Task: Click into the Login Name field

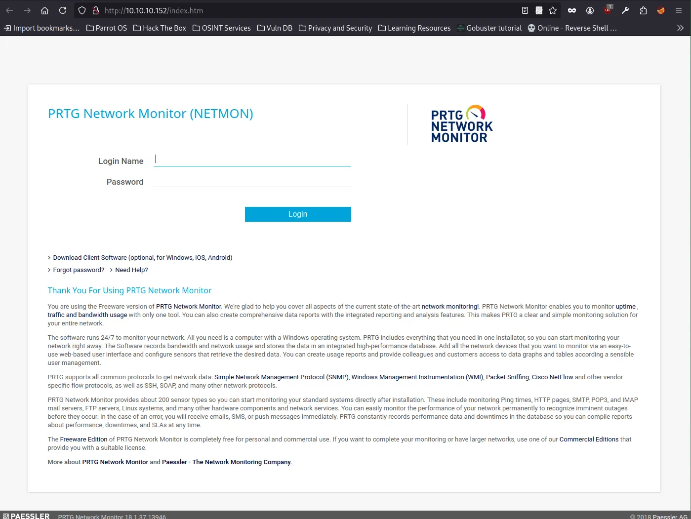Action: [252, 160]
